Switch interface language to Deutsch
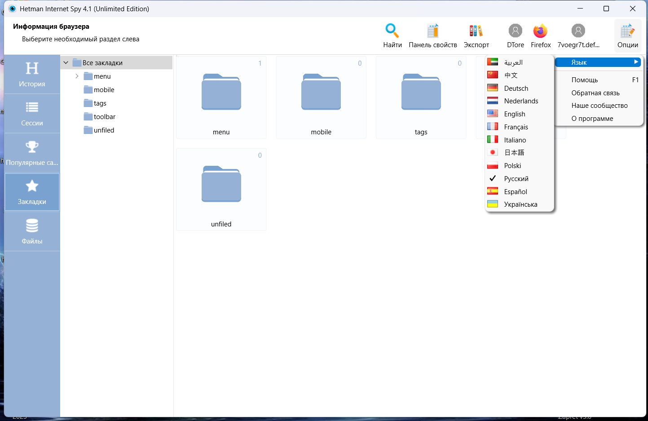This screenshot has height=421, width=648. click(516, 89)
